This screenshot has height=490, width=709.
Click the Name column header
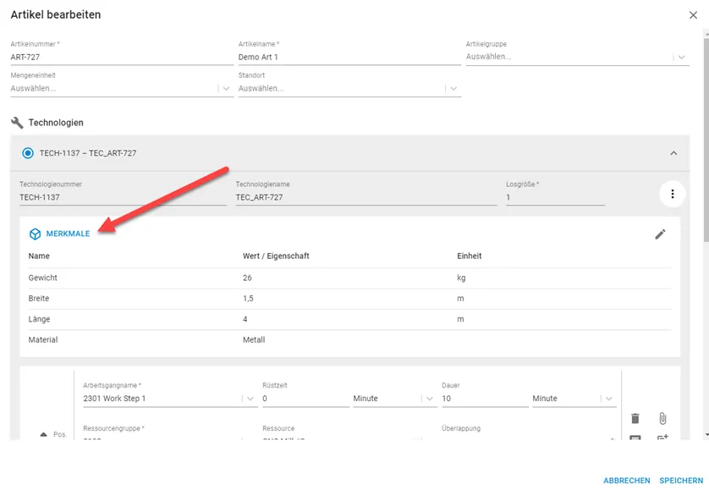point(39,256)
